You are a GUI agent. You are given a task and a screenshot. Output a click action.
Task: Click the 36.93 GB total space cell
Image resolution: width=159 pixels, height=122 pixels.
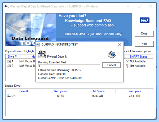97,96
